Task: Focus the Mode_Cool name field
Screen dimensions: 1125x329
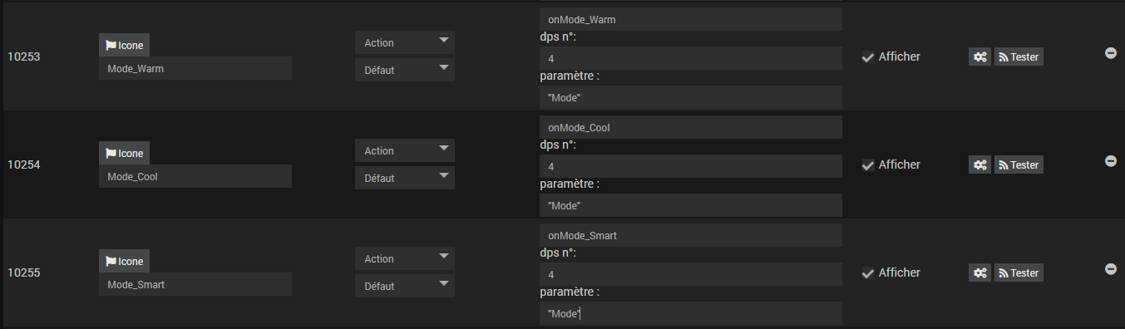Action: pos(195,176)
